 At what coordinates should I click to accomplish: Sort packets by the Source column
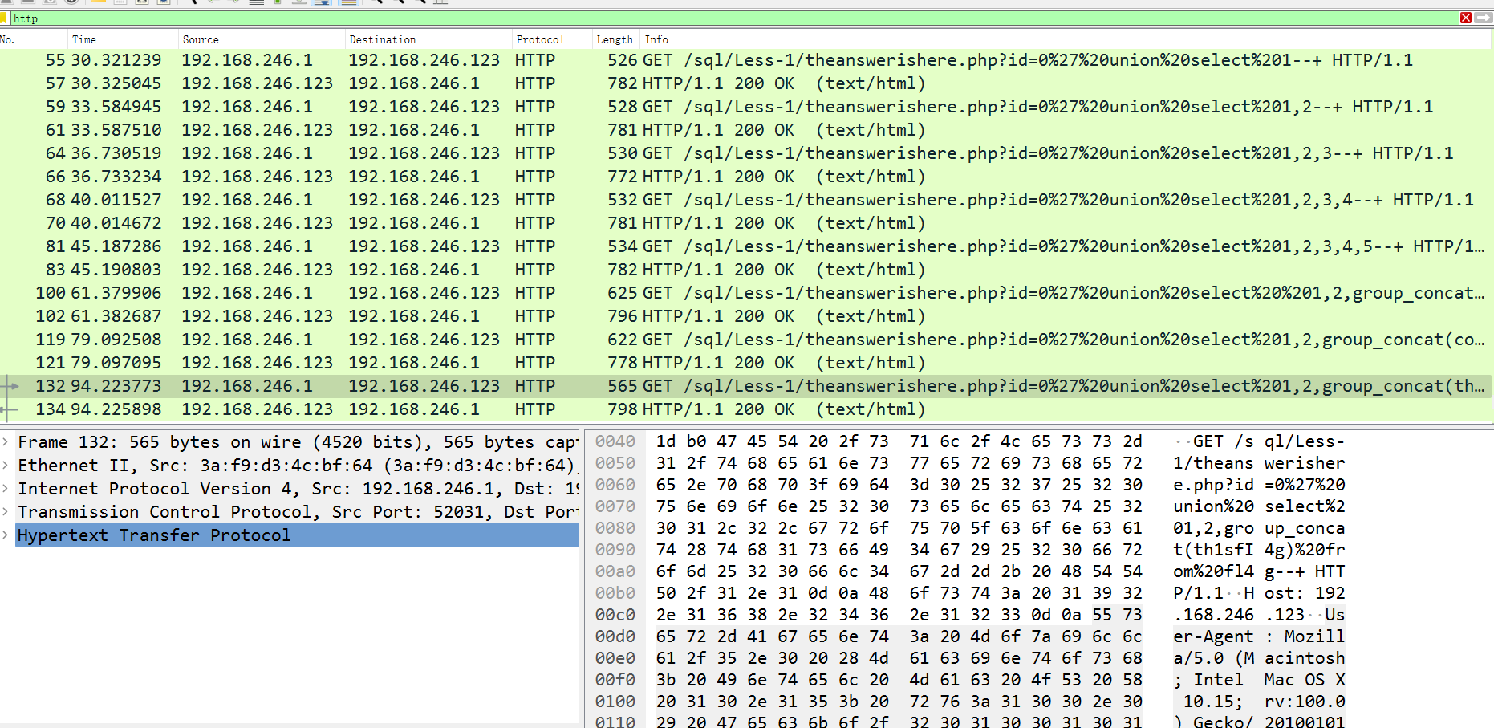tap(262, 39)
